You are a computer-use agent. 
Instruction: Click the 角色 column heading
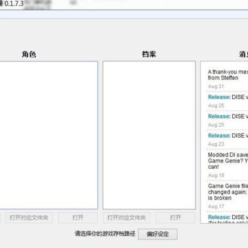click(x=29, y=54)
